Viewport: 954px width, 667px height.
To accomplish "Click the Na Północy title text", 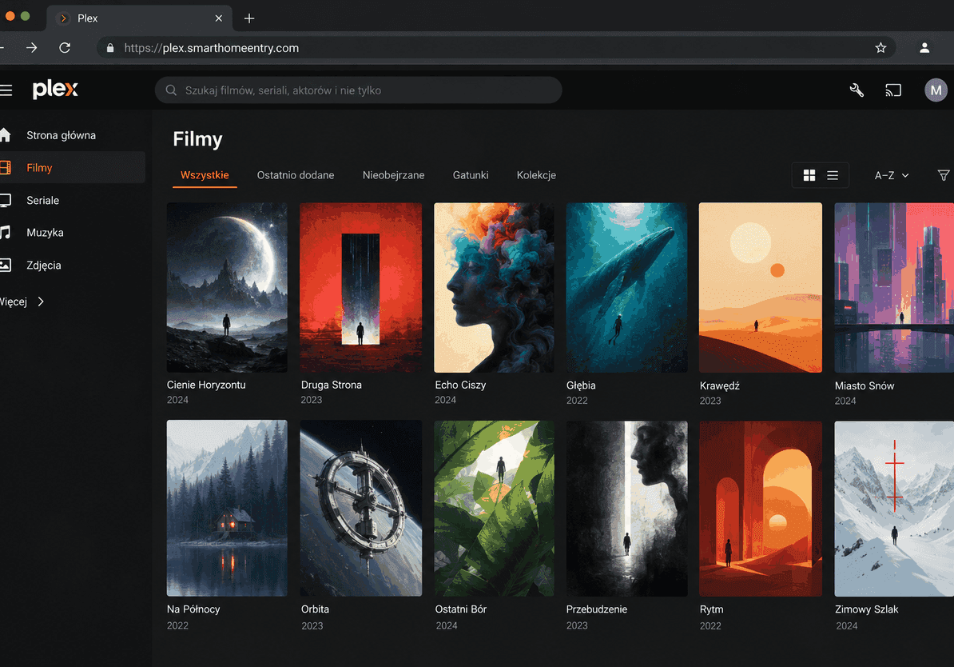I will coord(193,609).
